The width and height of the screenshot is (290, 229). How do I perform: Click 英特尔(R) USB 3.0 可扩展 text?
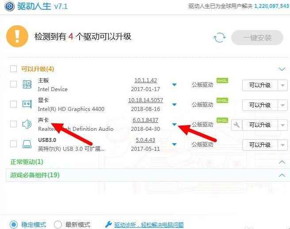point(71,149)
